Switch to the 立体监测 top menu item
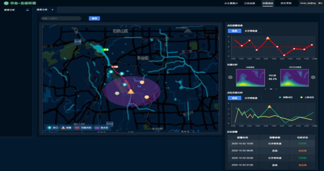 (249, 3)
